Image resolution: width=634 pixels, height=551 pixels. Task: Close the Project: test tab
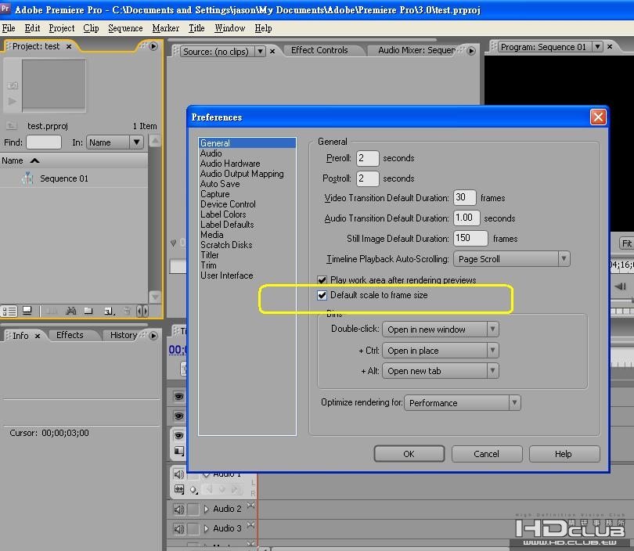69,46
